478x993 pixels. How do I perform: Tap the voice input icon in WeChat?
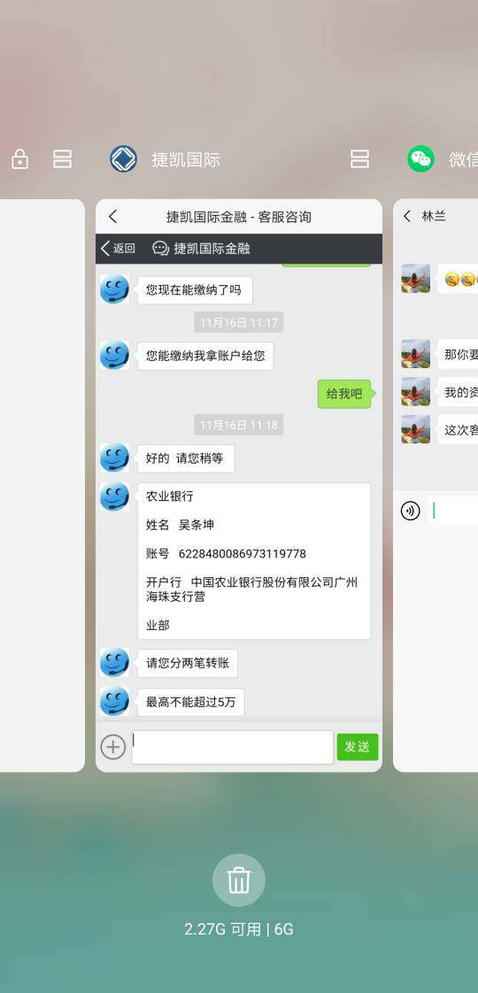(410, 511)
